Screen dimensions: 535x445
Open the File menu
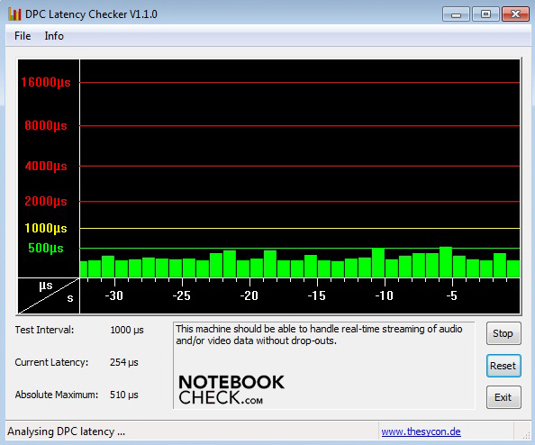click(23, 36)
